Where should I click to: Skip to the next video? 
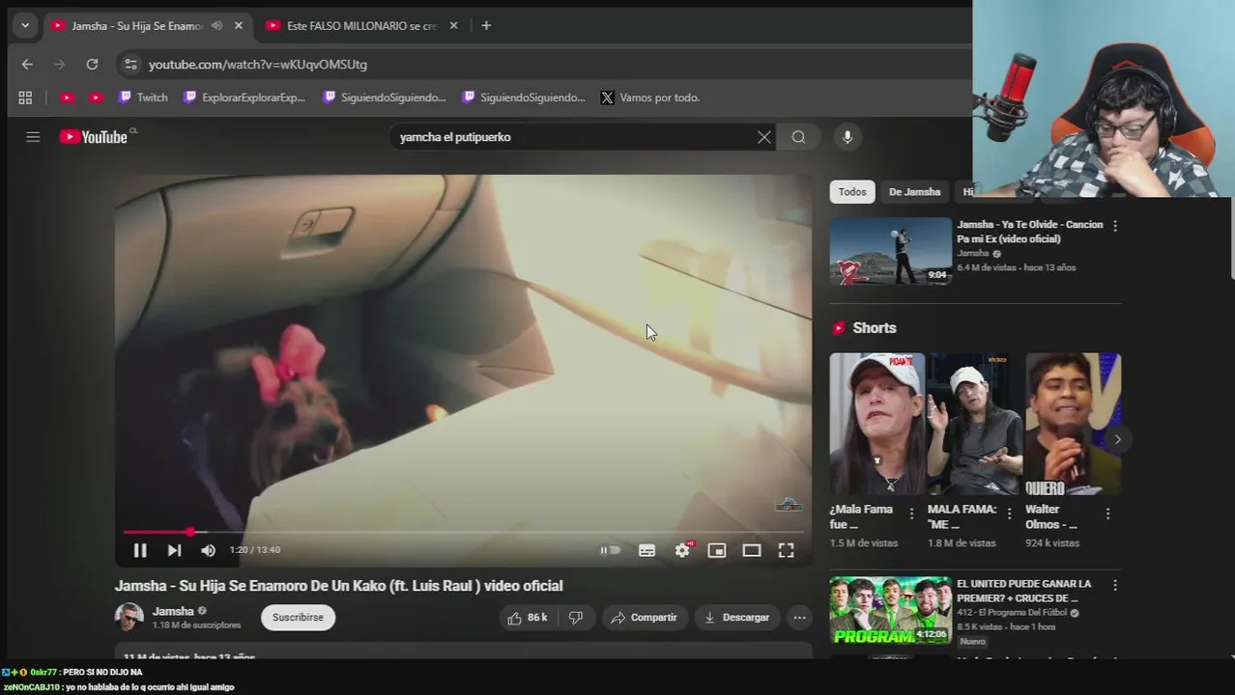[174, 550]
